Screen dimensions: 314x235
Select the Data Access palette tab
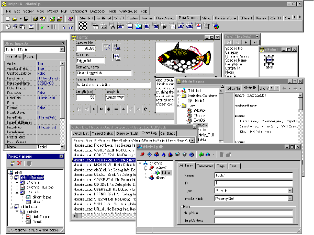(x=165, y=18)
